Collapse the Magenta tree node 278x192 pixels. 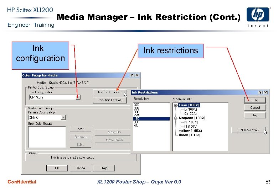point(175,118)
